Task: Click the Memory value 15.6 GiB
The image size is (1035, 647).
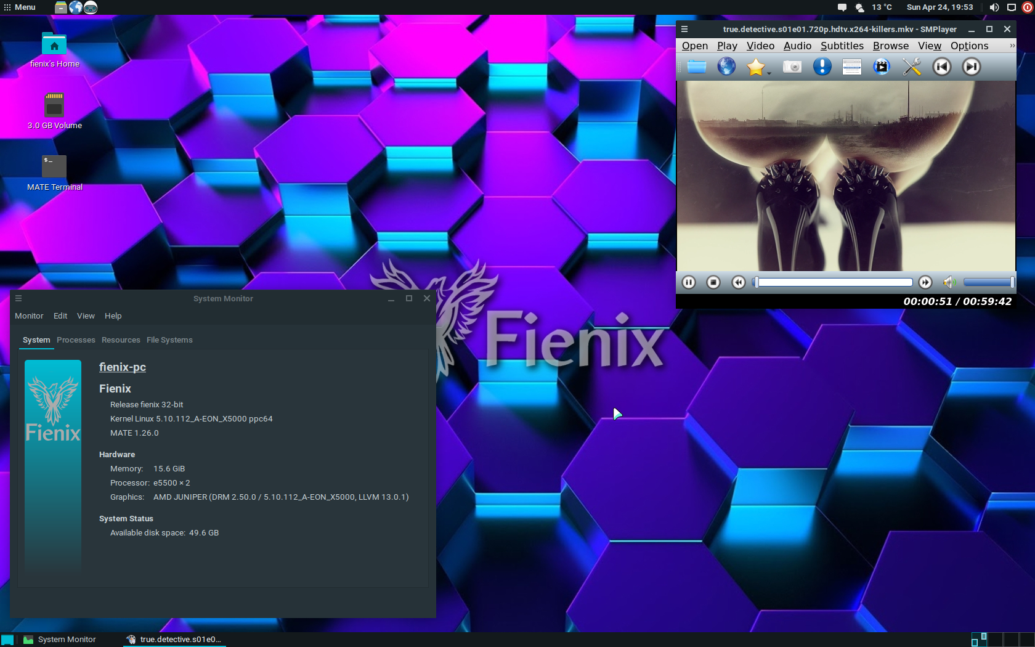Action: click(169, 469)
